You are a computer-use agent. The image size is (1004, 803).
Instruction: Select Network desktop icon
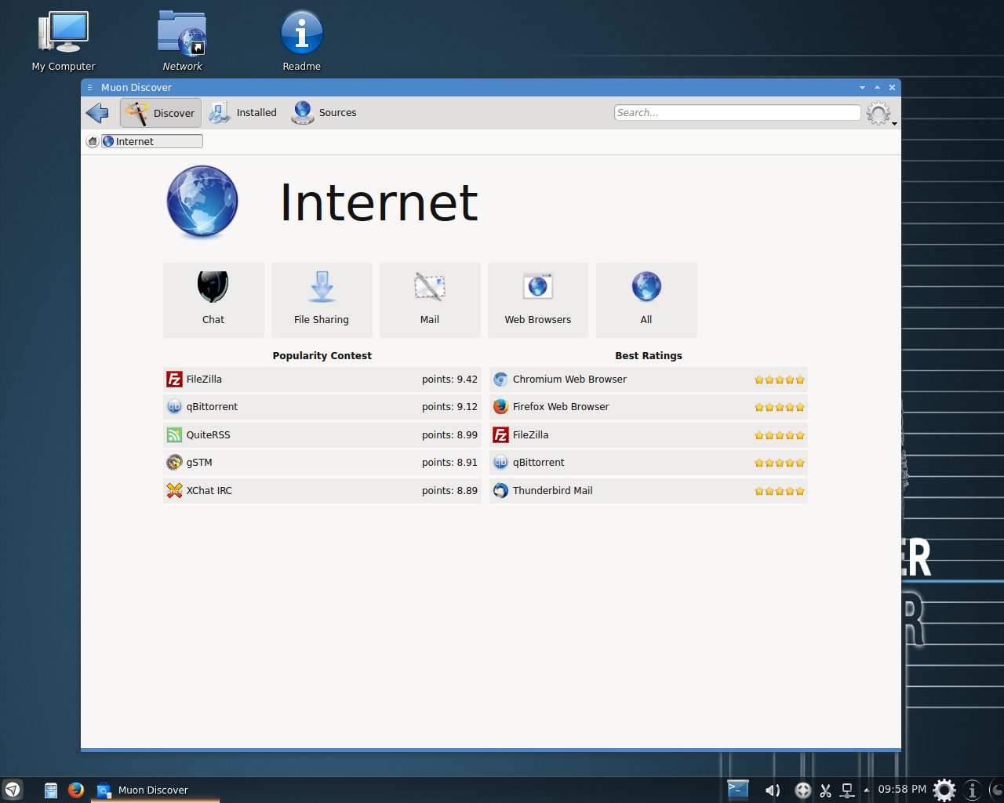click(x=182, y=42)
